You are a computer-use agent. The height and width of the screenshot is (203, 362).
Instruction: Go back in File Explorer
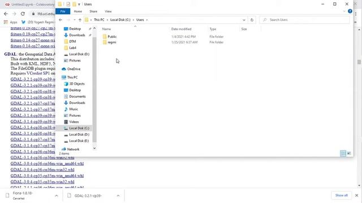pyautogui.click(x=61, y=20)
